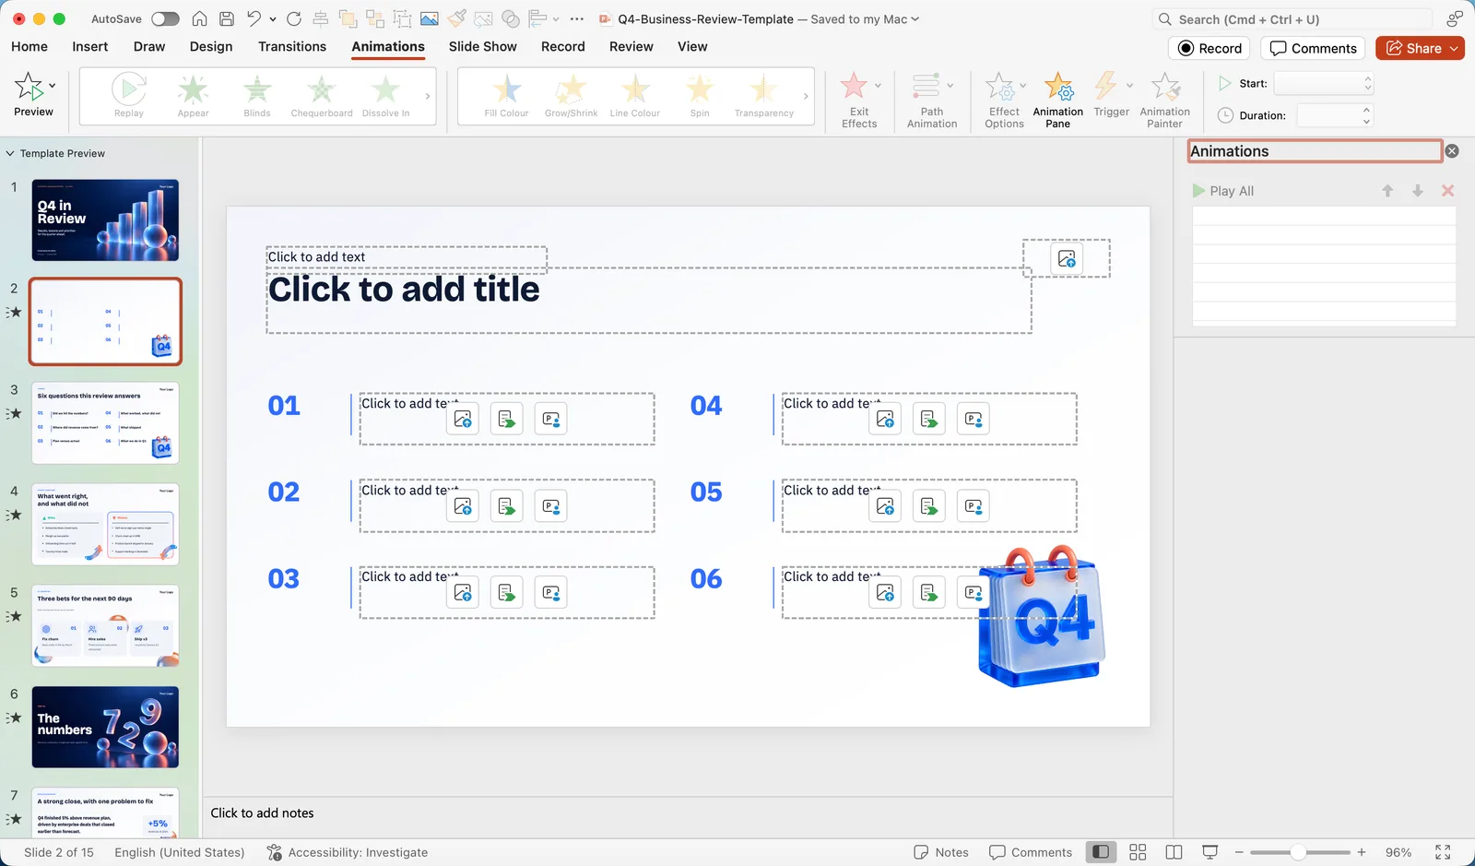Collapse the Template Preview section
The width and height of the screenshot is (1475, 866).
click(10, 153)
